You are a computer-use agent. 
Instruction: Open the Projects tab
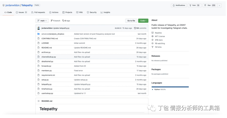[x=67, y=13]
